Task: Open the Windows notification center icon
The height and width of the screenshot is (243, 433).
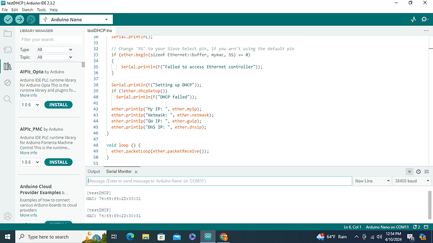Action: coord(410,237)
